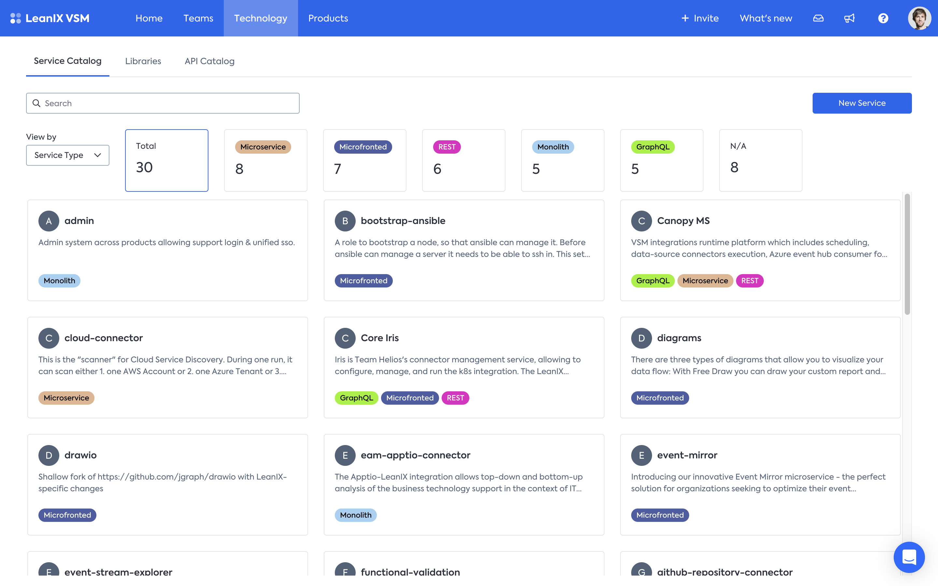Click the Monolith tag on admin card
938x586 pixels.
coord(59,281)
